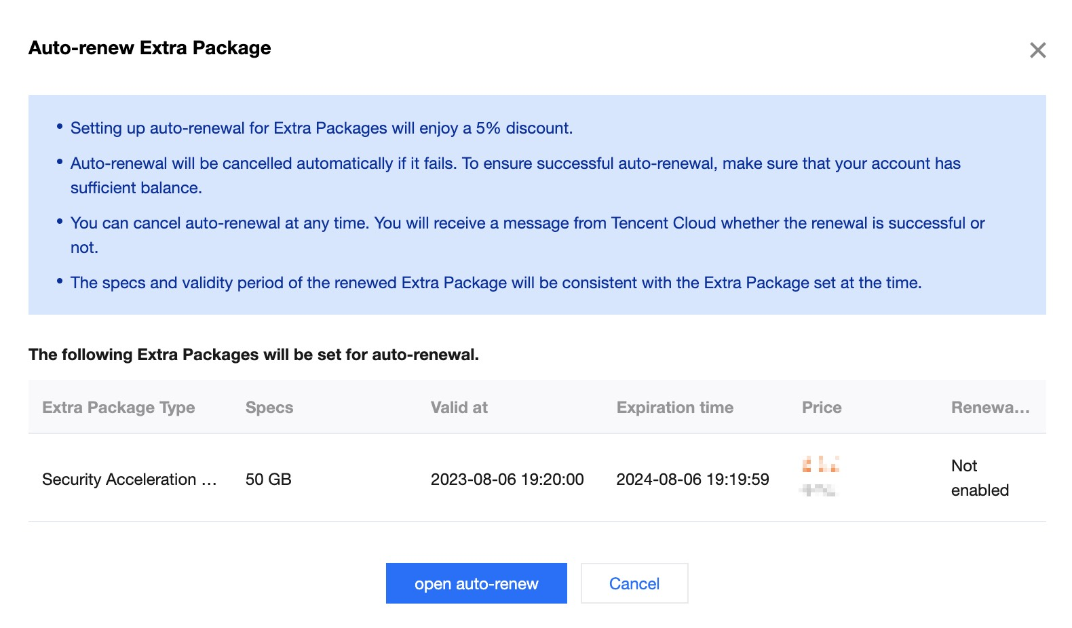Click the sufficient balance notice text
This screenshot has height=628, width=1072.
click(x=136, y=188)
